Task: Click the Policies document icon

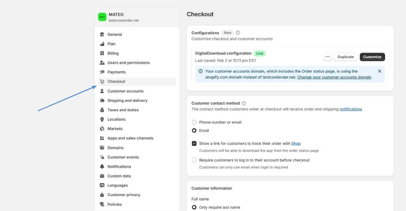Action: pyautogui.click(x=102, y=204)
